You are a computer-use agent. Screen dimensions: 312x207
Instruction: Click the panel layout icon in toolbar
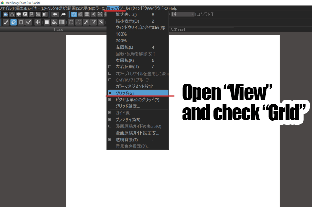point(38,14)
